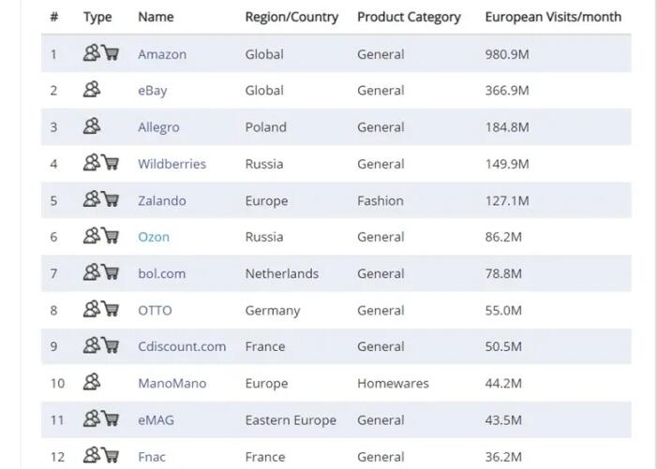Click the Product Category column header

[409, 17]
